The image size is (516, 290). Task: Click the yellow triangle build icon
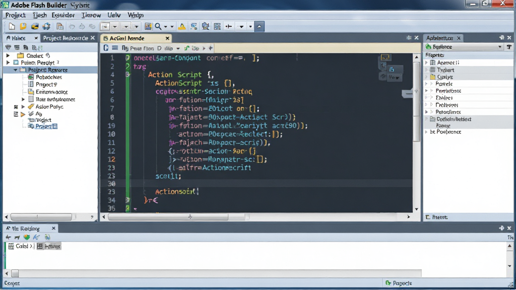181,26
